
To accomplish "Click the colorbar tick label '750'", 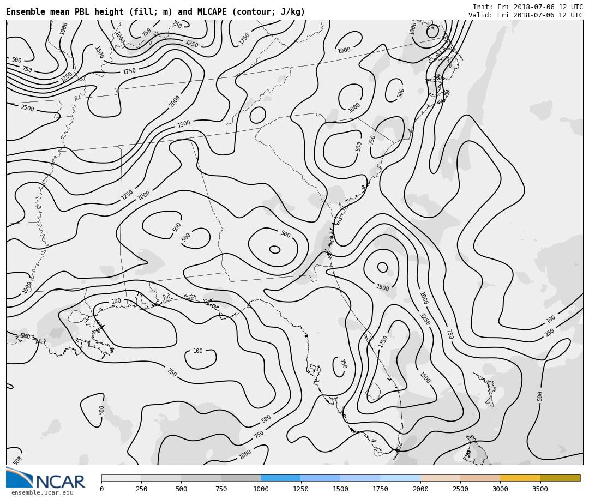I will point(221,489).
